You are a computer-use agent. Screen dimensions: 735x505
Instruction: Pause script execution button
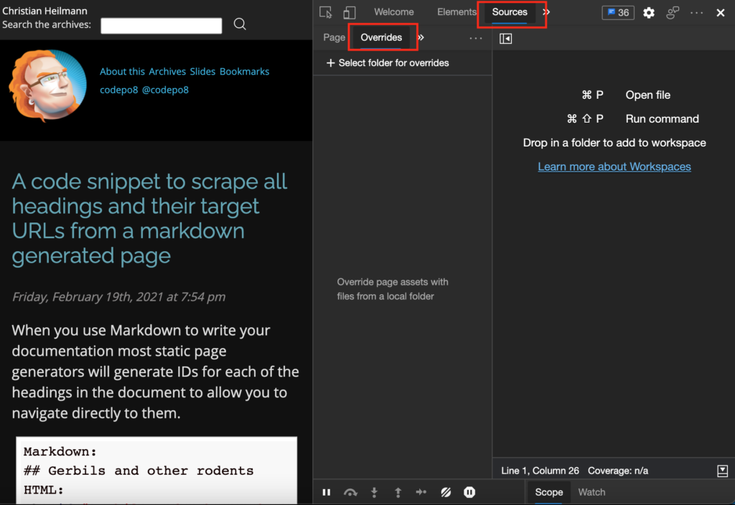point(327,492)
